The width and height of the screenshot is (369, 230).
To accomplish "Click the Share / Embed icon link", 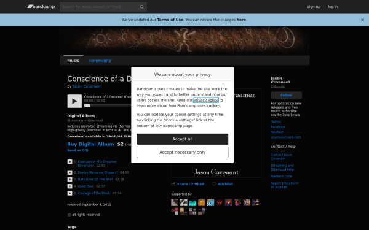I will pos(188,184).
